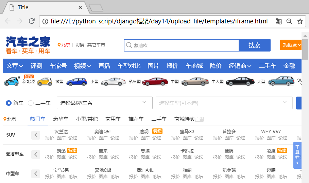The height and width of the screenshot is (183, 309).
Task: Click the left arrow in 紧凑型车 row
Action: point(36,154)
